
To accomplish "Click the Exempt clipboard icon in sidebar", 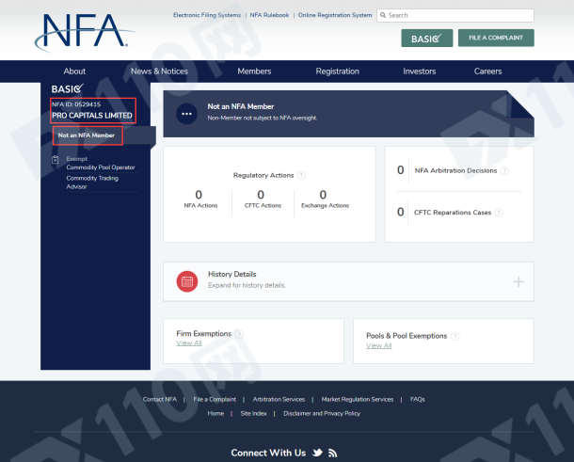I will pos(55,160).
